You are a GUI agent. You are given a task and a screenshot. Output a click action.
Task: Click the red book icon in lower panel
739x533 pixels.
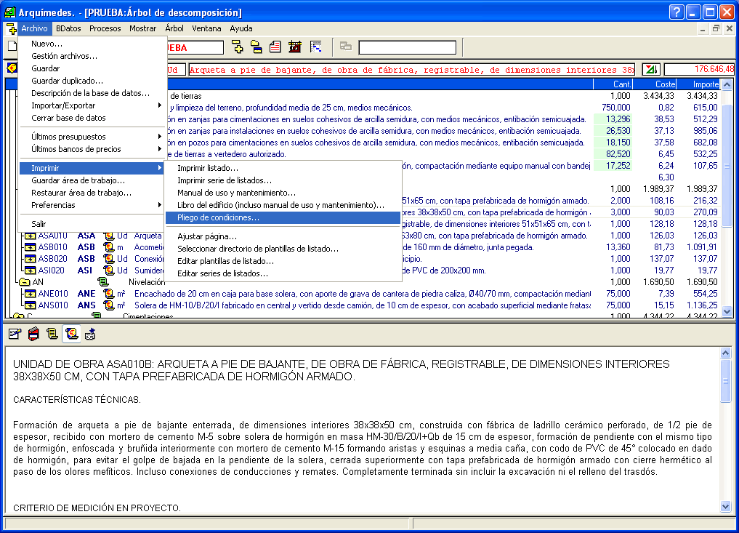tap(33, 334)
